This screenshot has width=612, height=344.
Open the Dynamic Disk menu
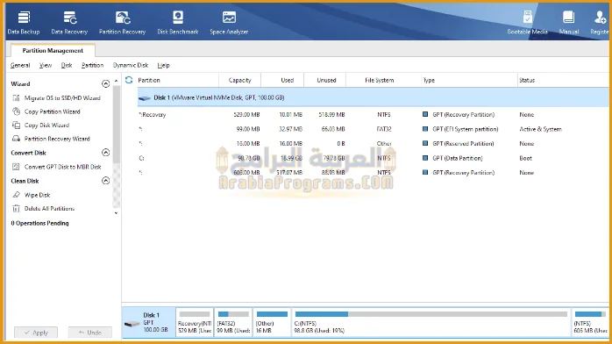(131, 65)
